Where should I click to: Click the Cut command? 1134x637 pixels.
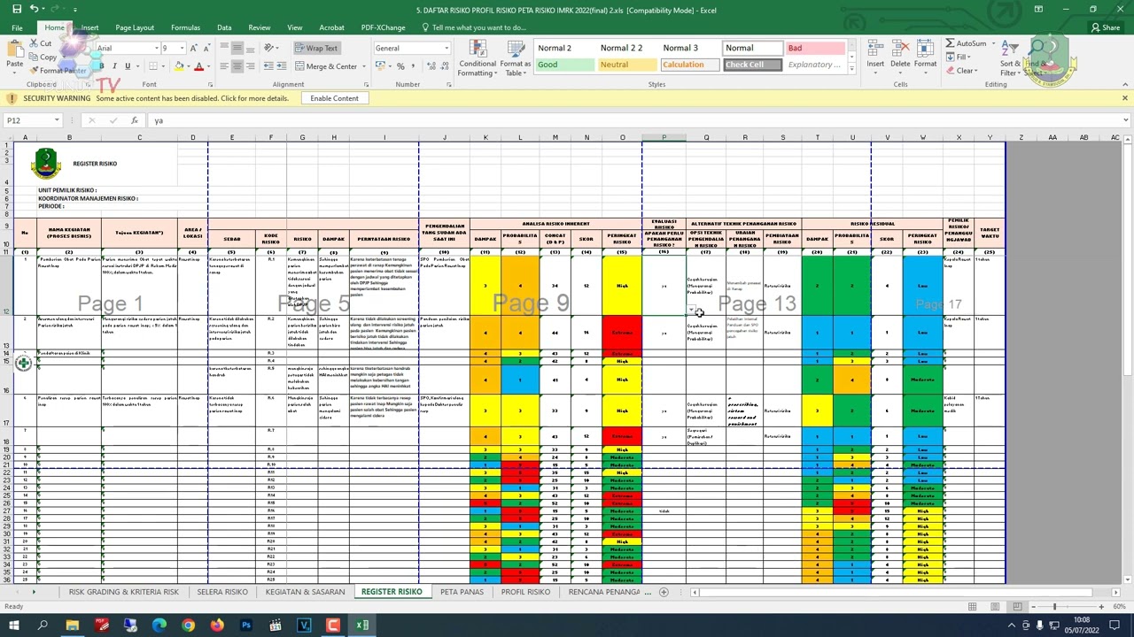(40, 43)
